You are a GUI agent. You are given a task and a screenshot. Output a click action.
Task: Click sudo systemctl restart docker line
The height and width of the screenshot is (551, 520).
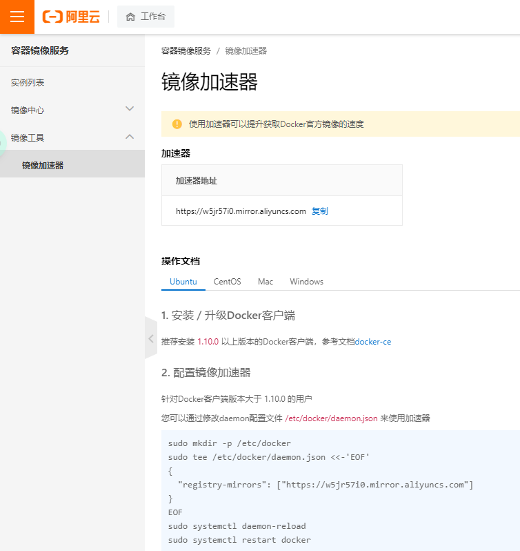[239, 540]
